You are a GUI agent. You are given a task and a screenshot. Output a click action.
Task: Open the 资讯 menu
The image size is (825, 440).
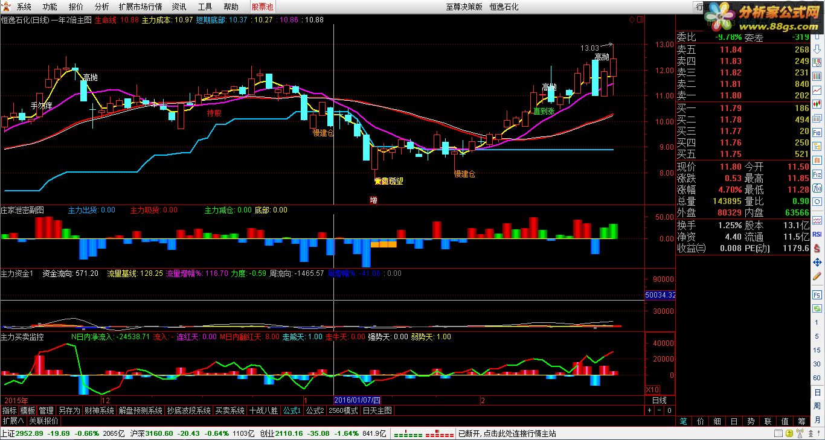coord(179,7)
